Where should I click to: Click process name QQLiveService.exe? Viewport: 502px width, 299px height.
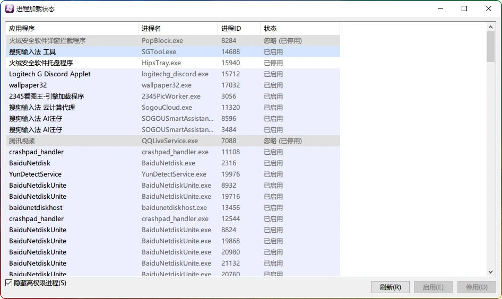tap(170, 140)
